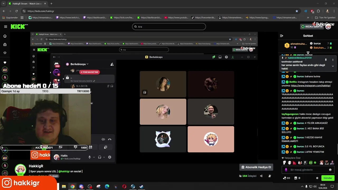This screenshot has width=338, height=190.
Task: Reload the browser page
Action: [16, 11]
